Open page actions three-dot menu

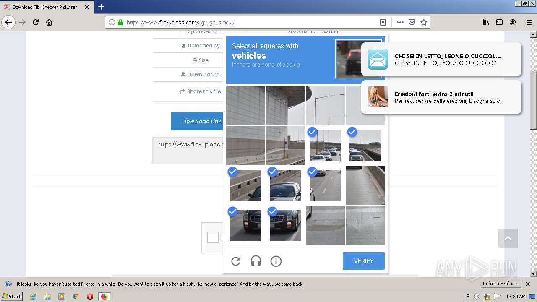pyautogui.click(x=400, y=22)
